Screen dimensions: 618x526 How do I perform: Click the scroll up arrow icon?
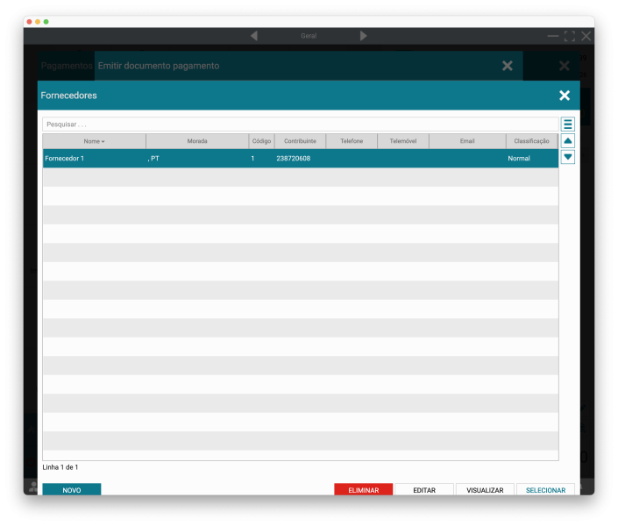coord(567,141)
